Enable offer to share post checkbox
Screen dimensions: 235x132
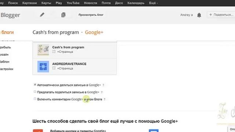35,92
